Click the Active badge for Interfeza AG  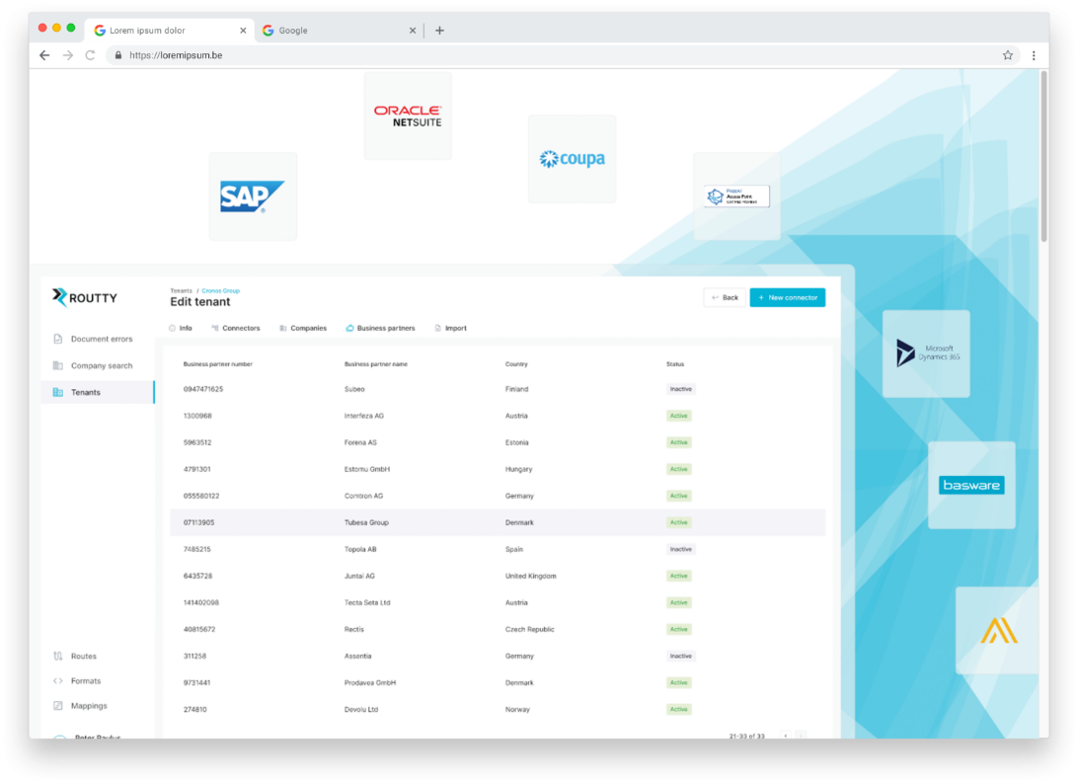[x=678, y=416]
